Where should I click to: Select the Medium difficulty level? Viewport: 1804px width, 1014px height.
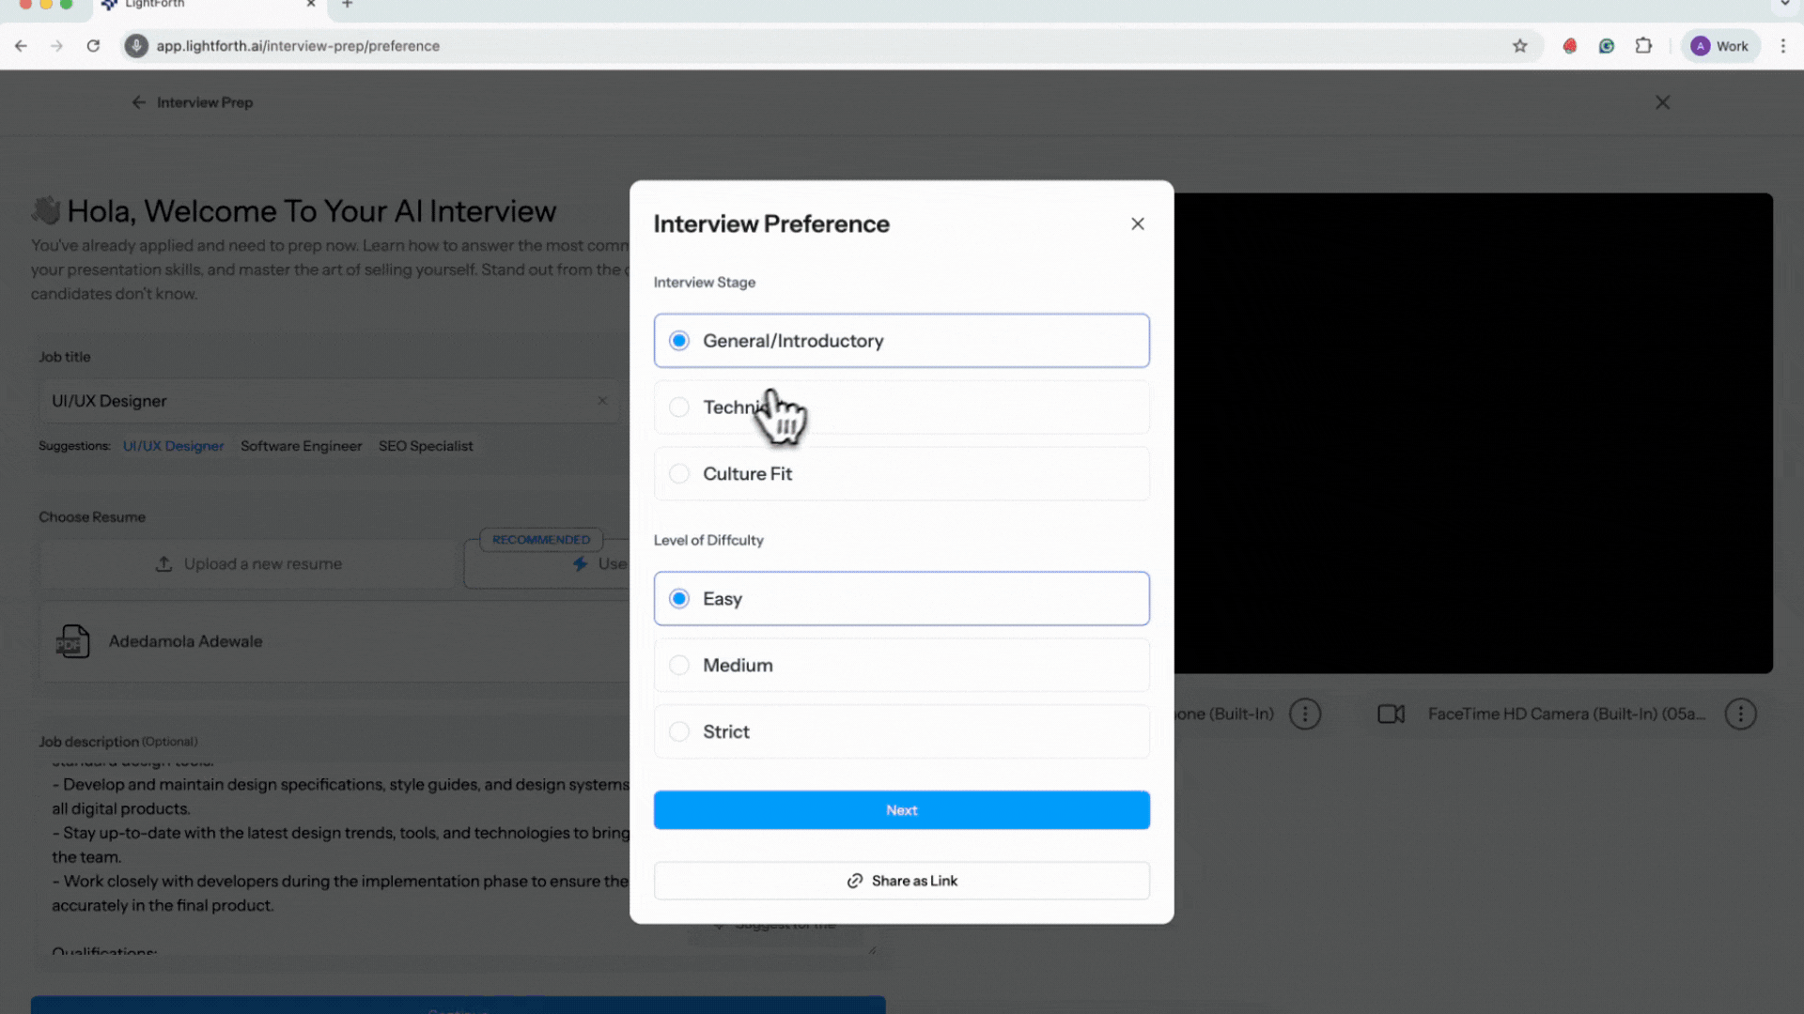679,665
